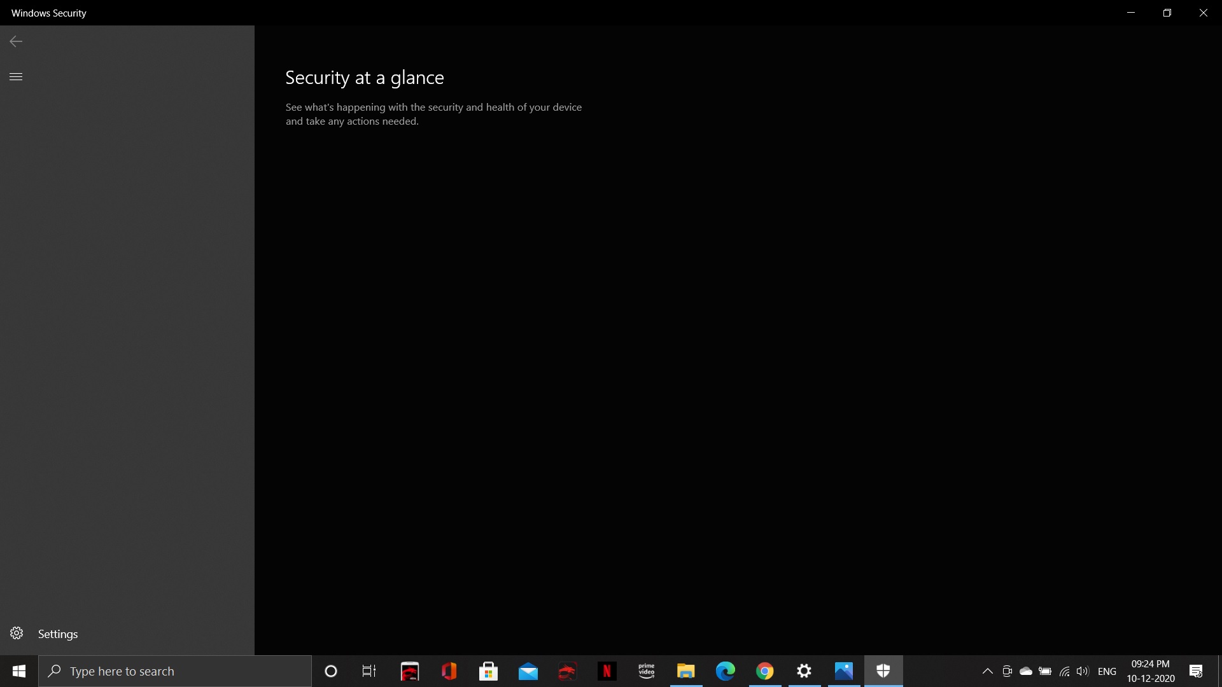Open Google Chrome
The width and height of the screenshot is (1222, 687).
(764, 671)
